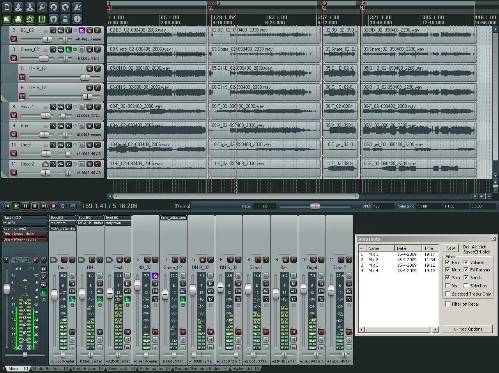
Task: Enable Selected Tracks Only checkbox
Action: click(448, 294)
